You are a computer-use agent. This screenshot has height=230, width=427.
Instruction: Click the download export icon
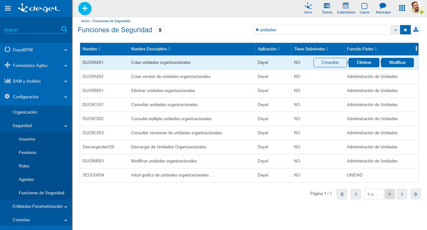(x=416, y=29)
